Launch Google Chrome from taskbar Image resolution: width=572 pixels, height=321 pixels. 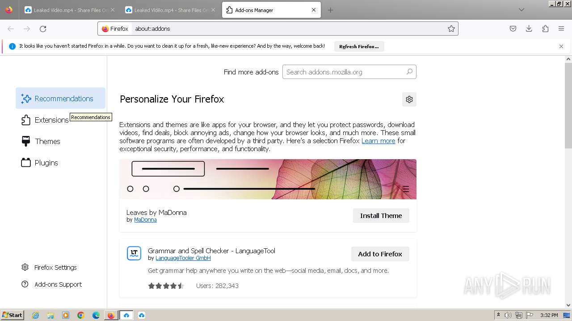81,315
